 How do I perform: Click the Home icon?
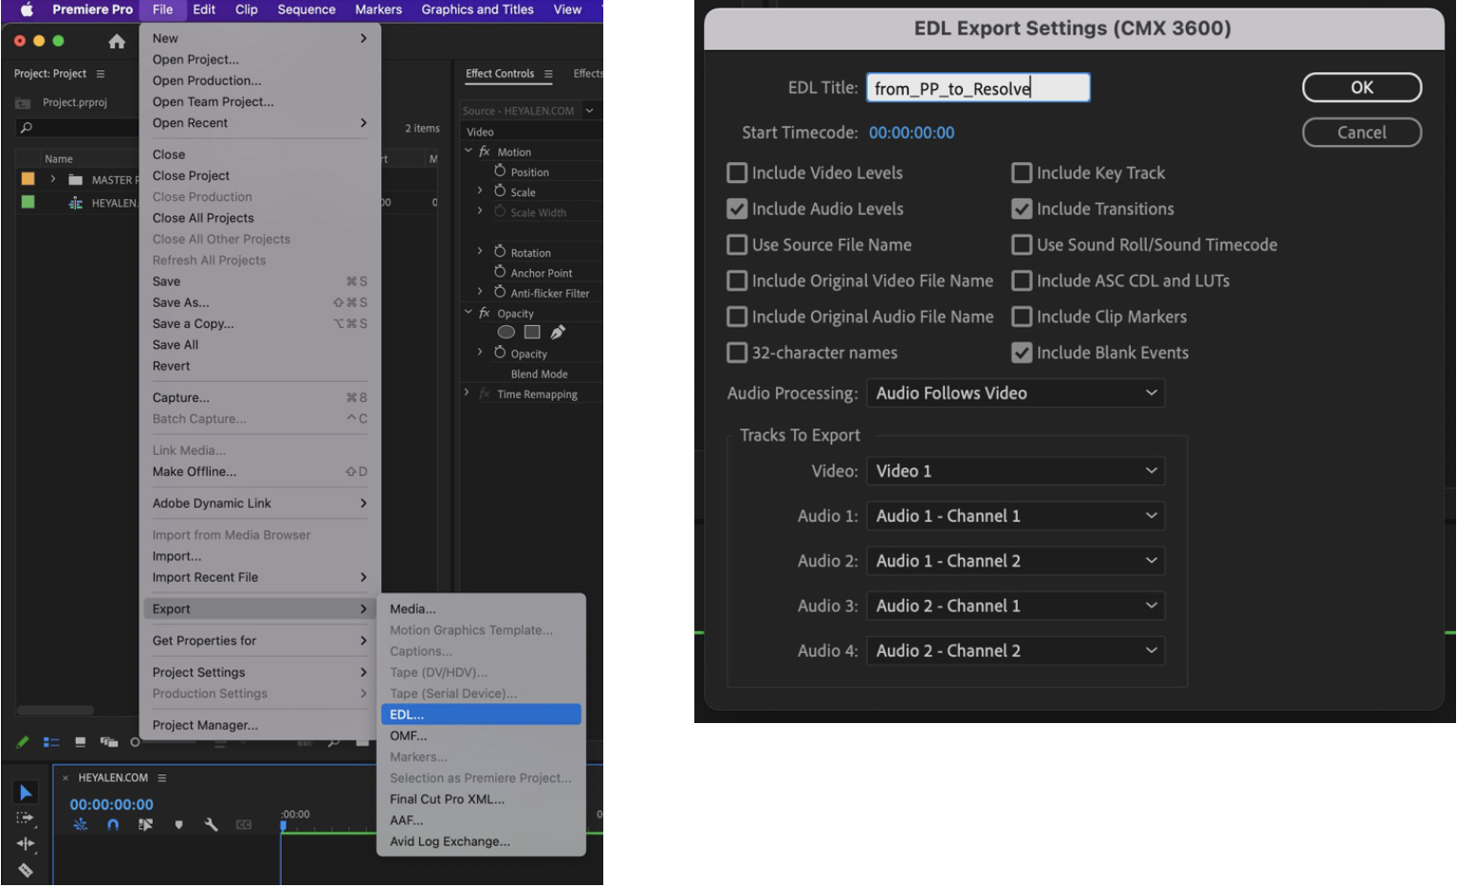point(117,42)
